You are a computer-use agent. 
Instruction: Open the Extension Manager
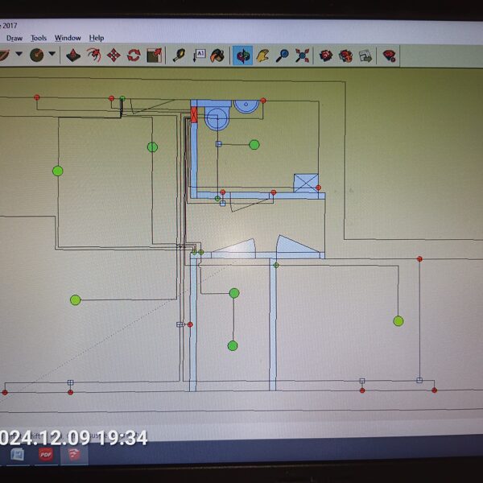[389, 55]
